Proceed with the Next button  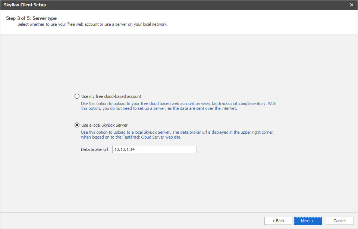pos(308,221)
